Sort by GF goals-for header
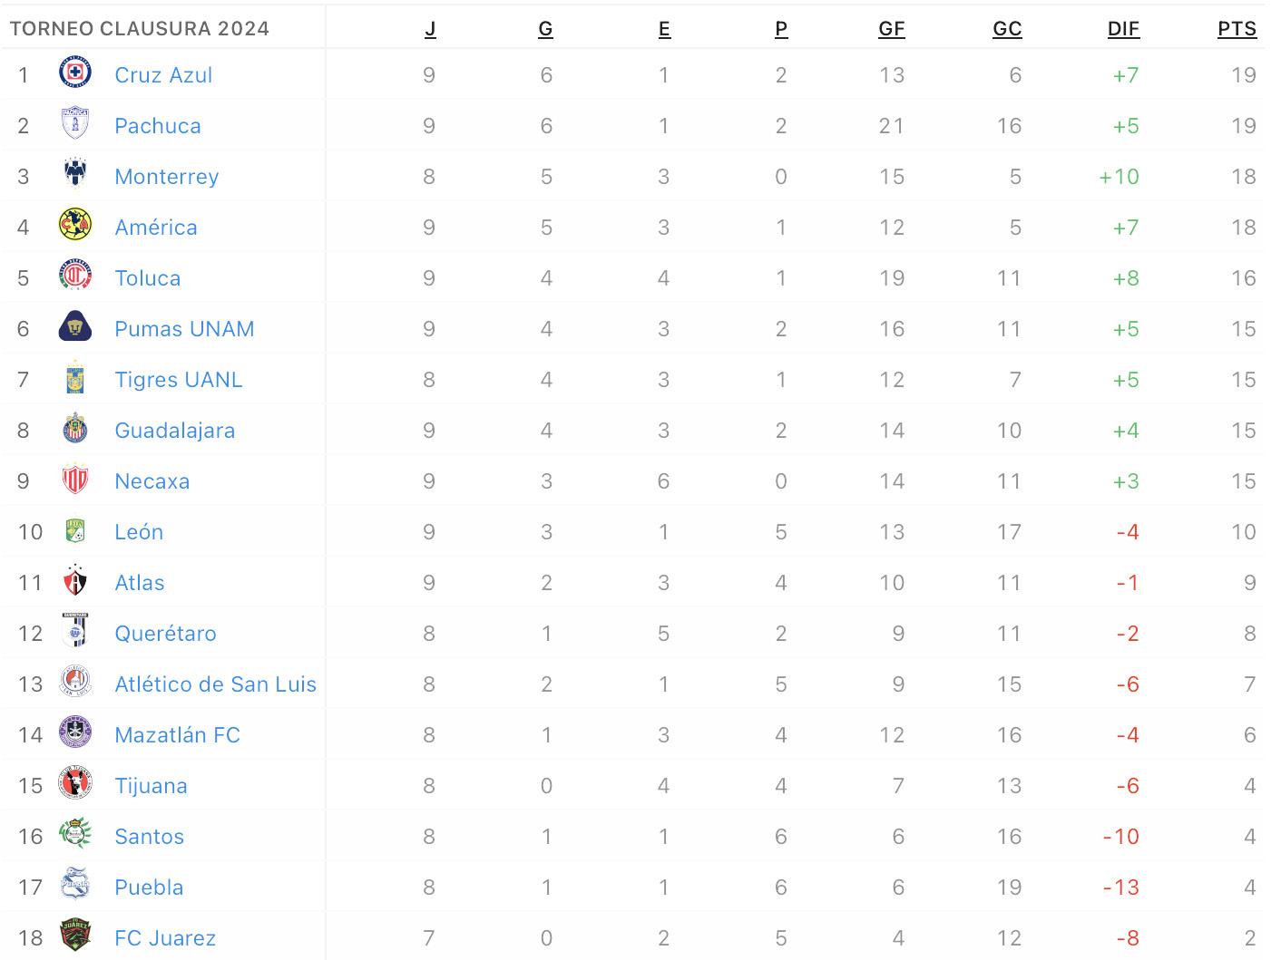1281x960 pixels. coord(892,29)
